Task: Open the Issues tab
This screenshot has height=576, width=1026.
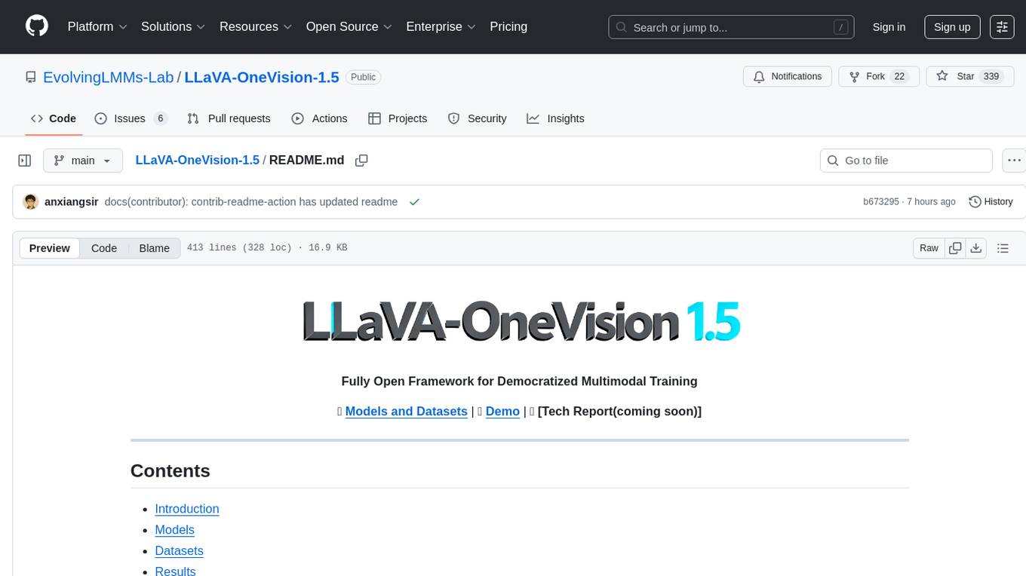Action: click(x=130, y=118)
